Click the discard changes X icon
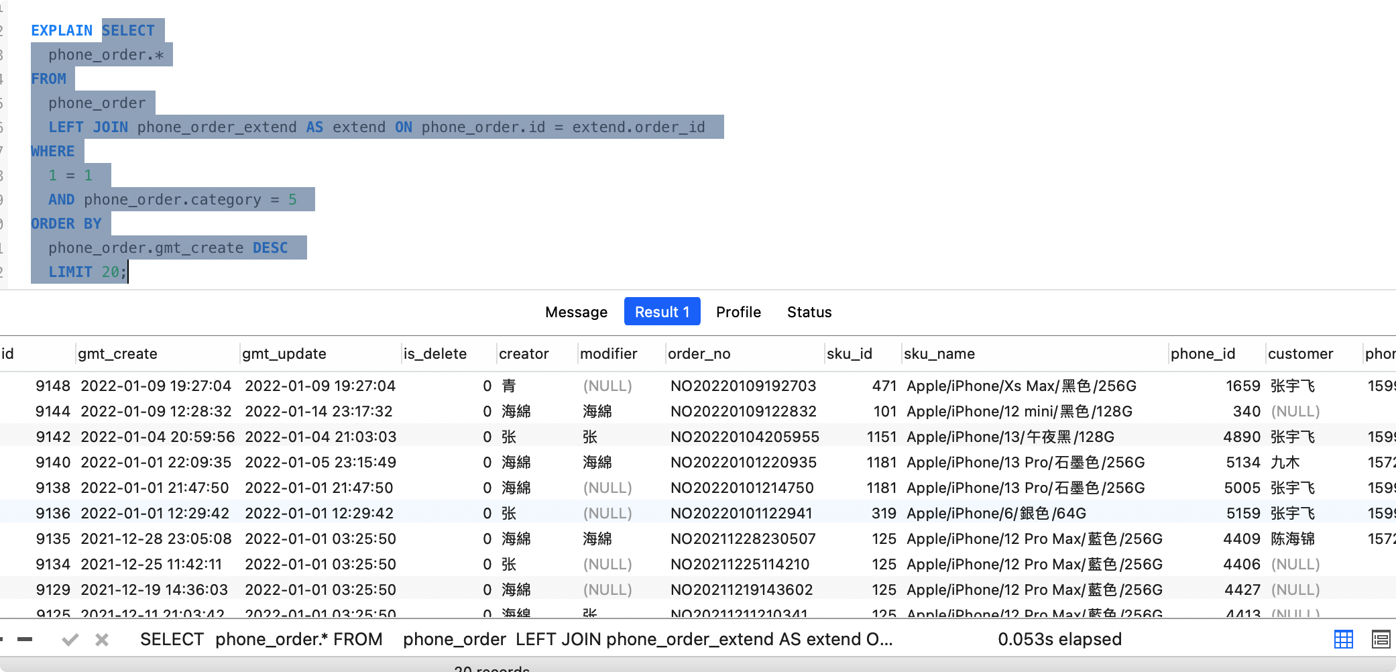This screenshot has height=672, width=1396. click(x=102, y=640)
